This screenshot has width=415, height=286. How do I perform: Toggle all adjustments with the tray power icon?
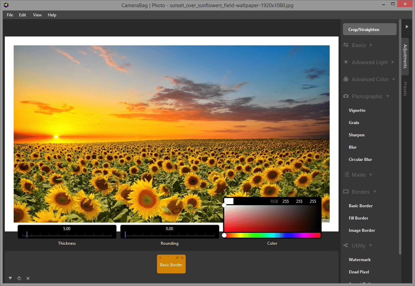[x=19, y=278]
